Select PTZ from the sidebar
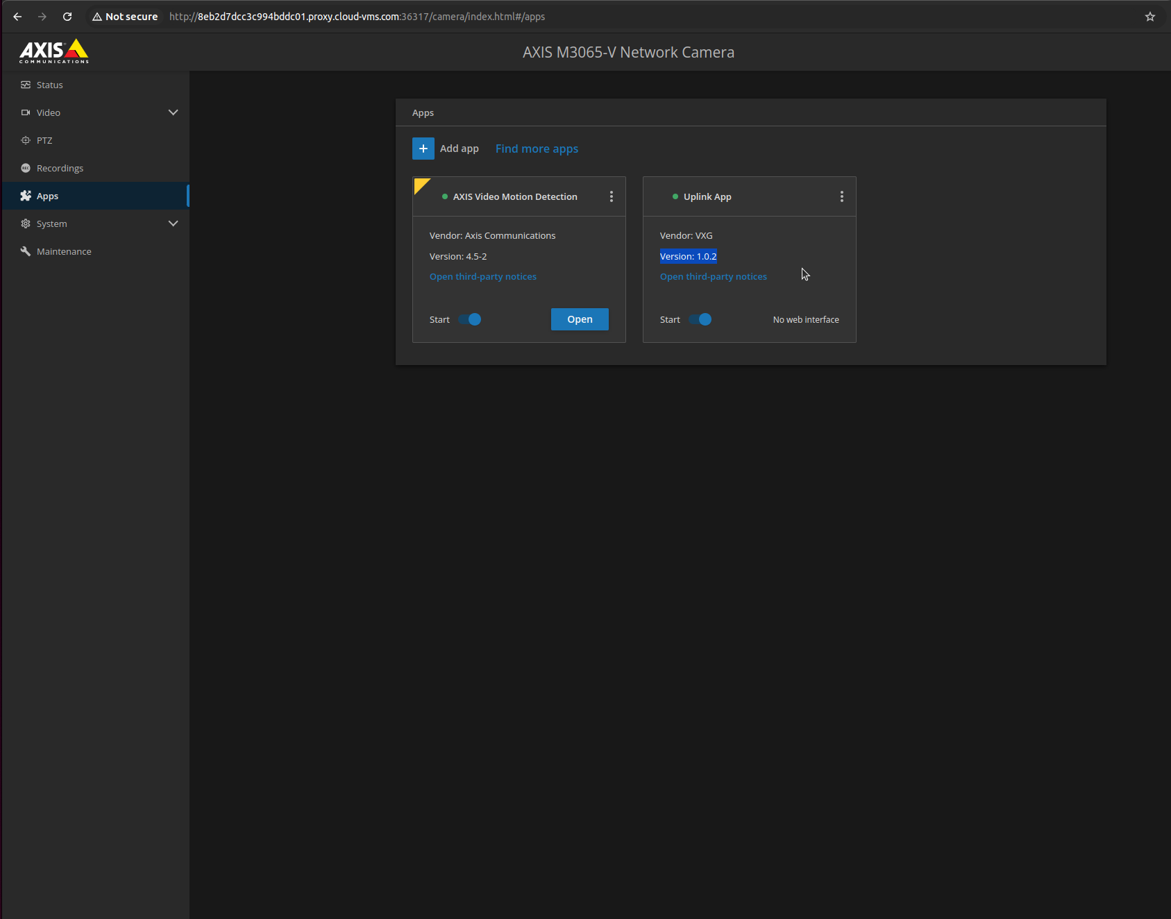Viewport: 1171px width, 919px height. (x=44, y=140)
